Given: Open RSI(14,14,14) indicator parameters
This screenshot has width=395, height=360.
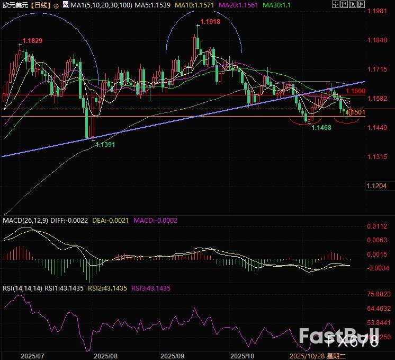Looking at the screenshot, I should pyautogui.click(x=23, y=288).
